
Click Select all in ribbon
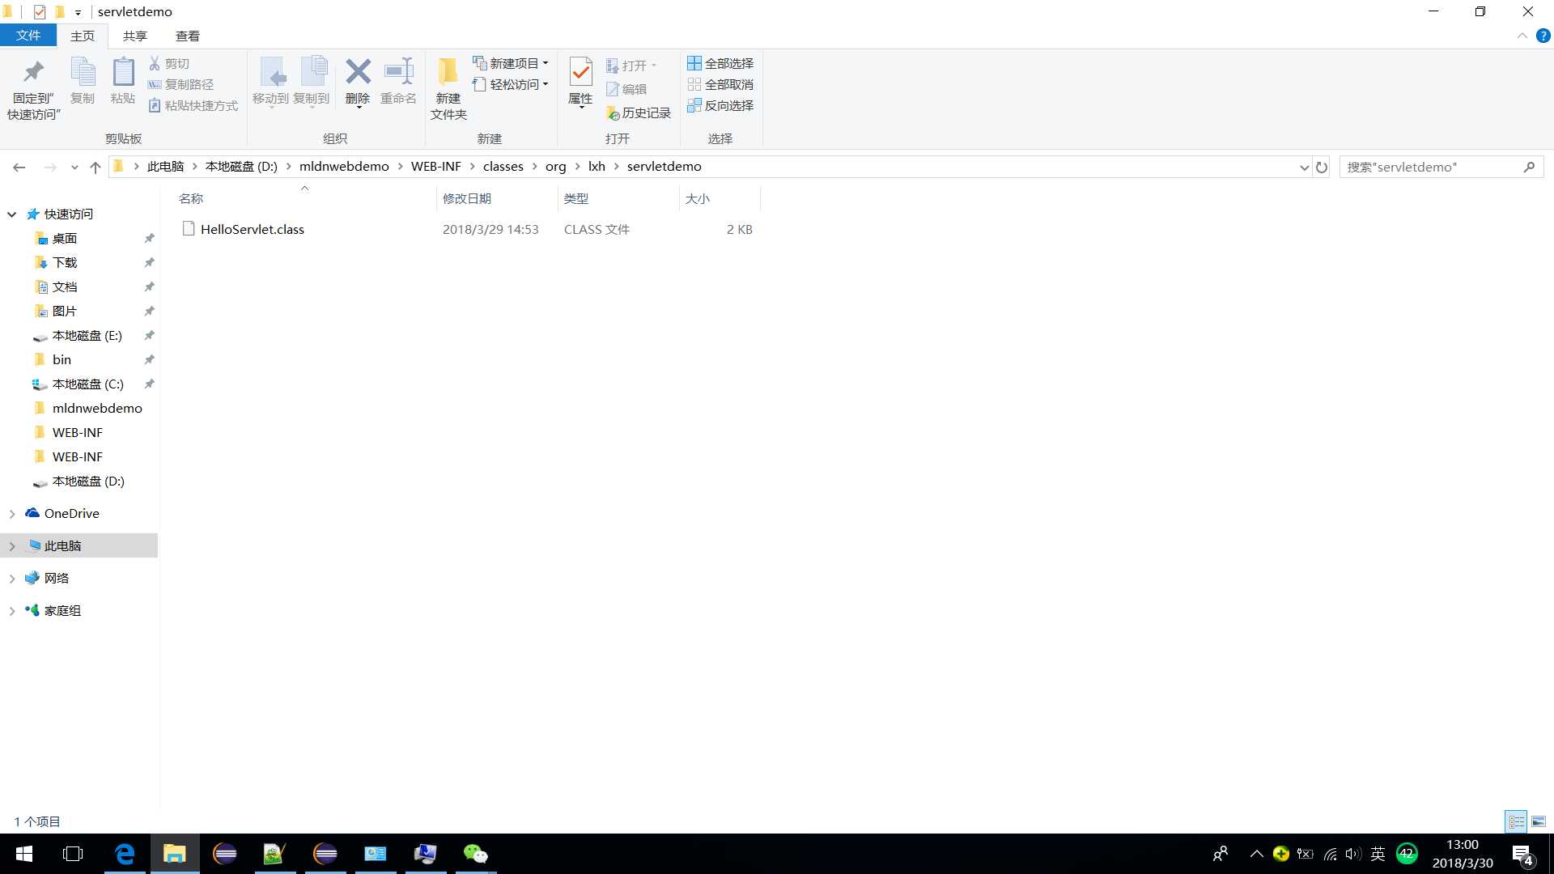click(720, 63)
